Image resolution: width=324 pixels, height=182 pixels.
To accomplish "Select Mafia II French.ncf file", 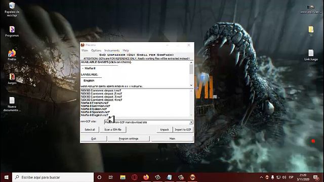I will pos(95,103).
